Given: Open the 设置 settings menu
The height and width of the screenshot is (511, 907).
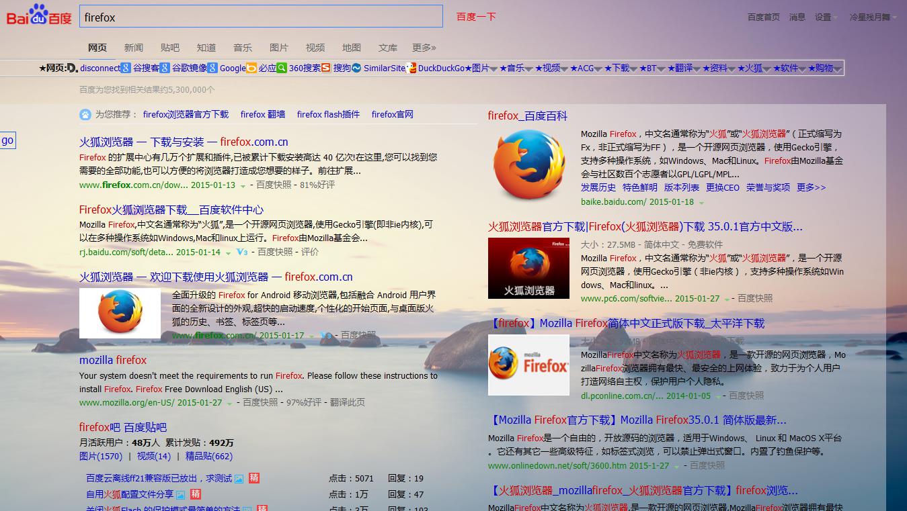Looking at the screenshot, I should coord(826,17).
